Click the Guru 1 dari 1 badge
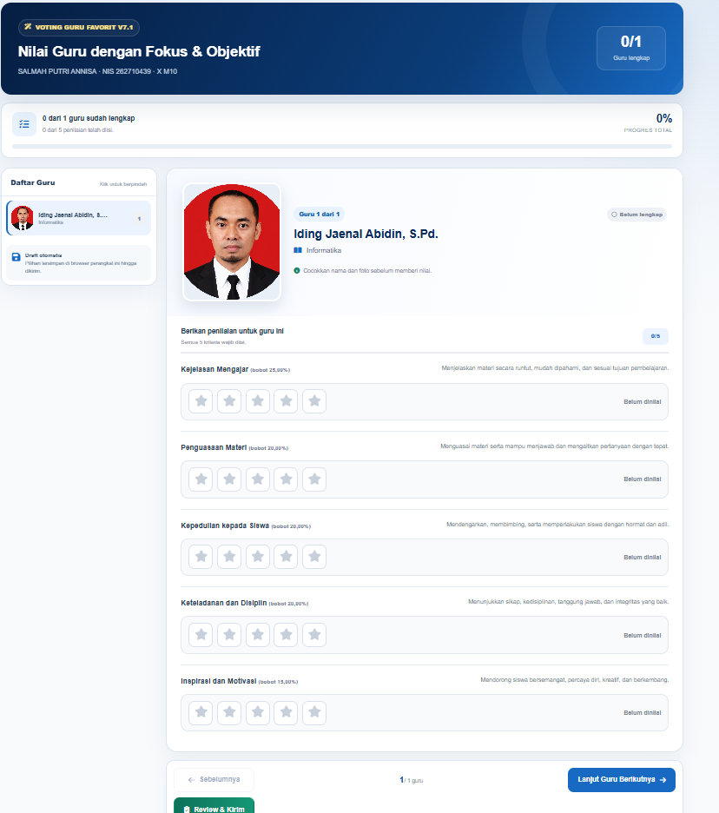719x813 pixels. [319, 215]
